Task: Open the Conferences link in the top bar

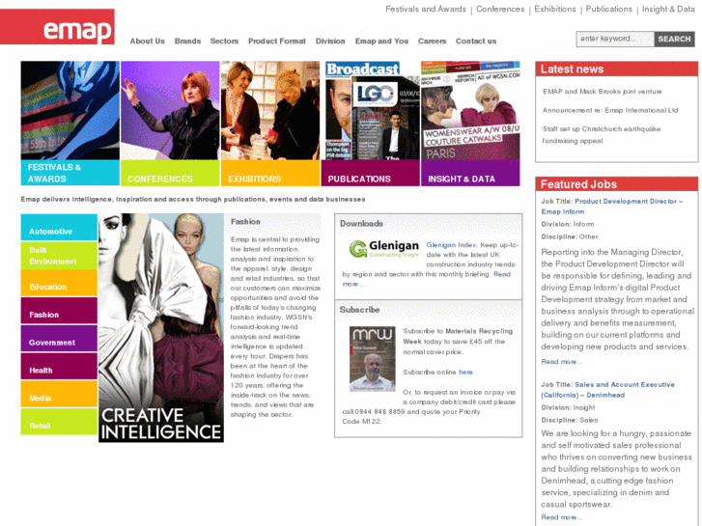Action: 500,9
